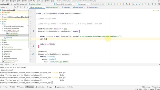Open Search Everywhere magnifier icon
This screenshot has width=160, height=90.
[x=159, y=4]
